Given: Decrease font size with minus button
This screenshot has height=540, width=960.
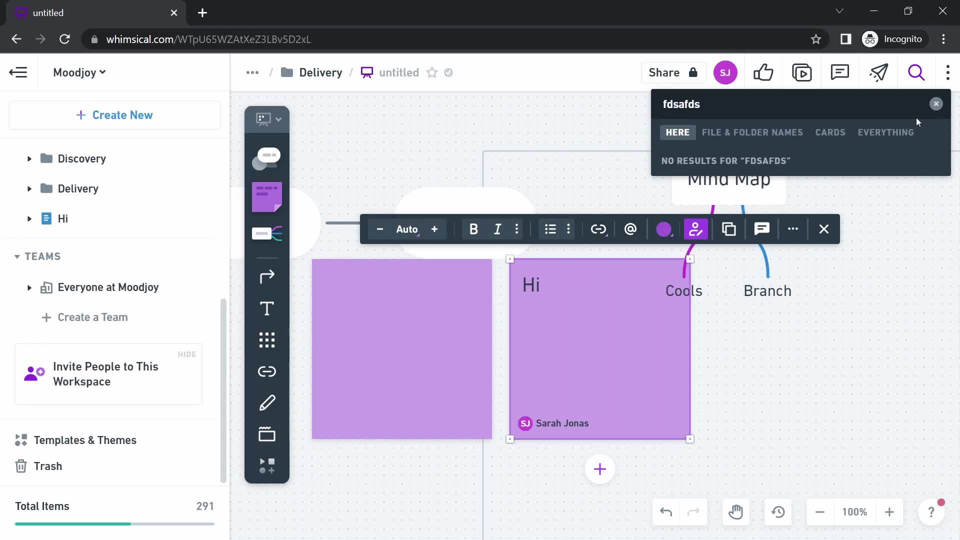Looking at the screenshot, I should tap(379, 229).
